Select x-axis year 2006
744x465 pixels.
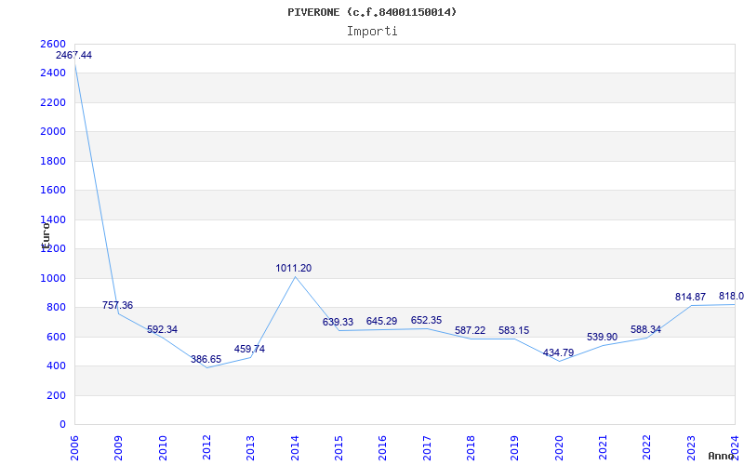tap(75, 447)
